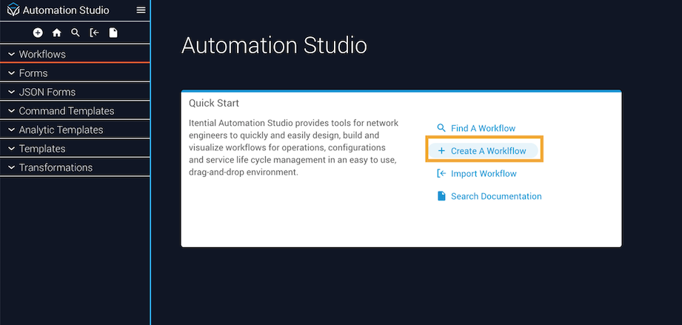Select the Templates sidebar label
Image resolution: width=682 pixels, height=325 pixels.
(42, 149)
